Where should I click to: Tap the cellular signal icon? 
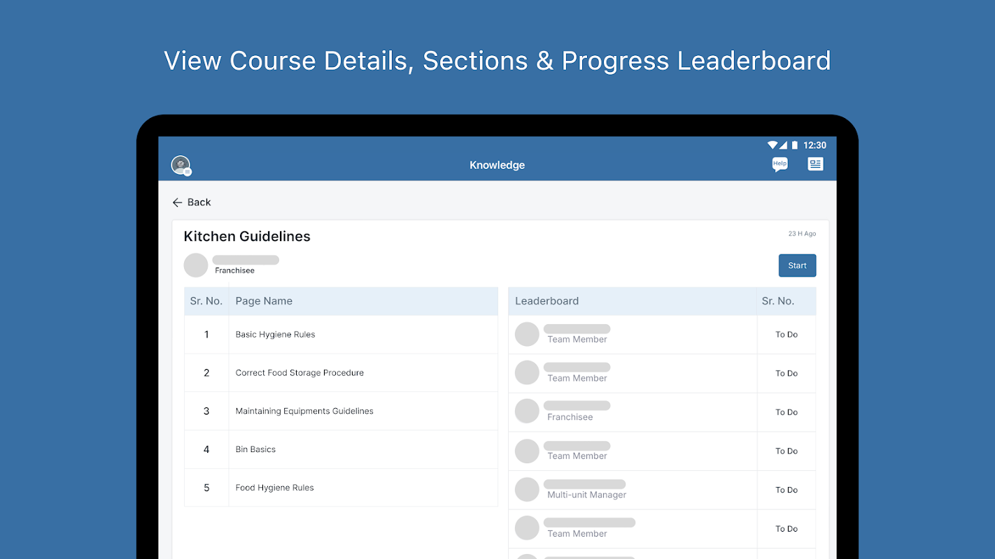[784, 145]
